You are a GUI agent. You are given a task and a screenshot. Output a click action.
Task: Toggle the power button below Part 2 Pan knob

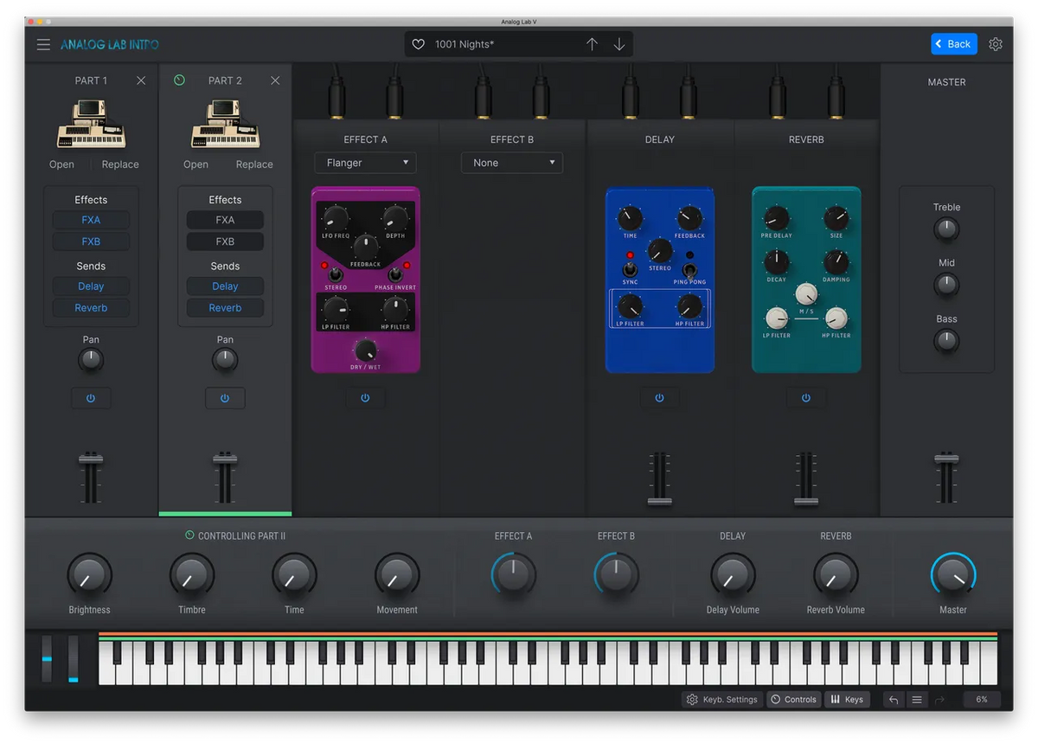click(225, 398)
